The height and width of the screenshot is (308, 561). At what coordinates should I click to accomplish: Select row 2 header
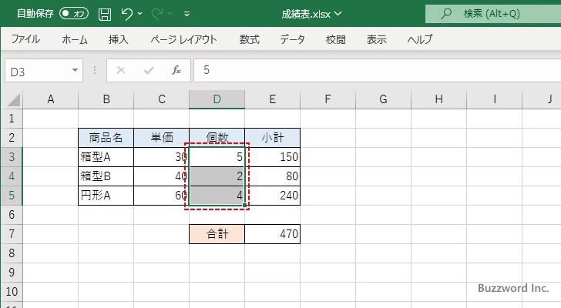[x=12, y=138]
